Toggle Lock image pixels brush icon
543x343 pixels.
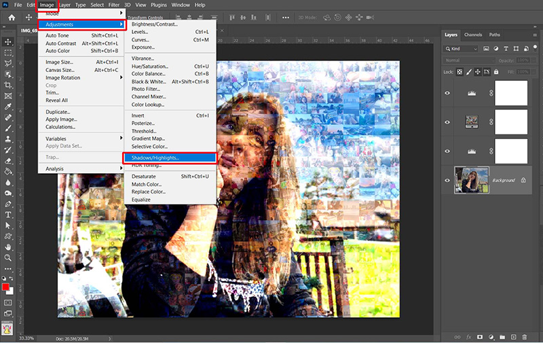coord(468,72)
